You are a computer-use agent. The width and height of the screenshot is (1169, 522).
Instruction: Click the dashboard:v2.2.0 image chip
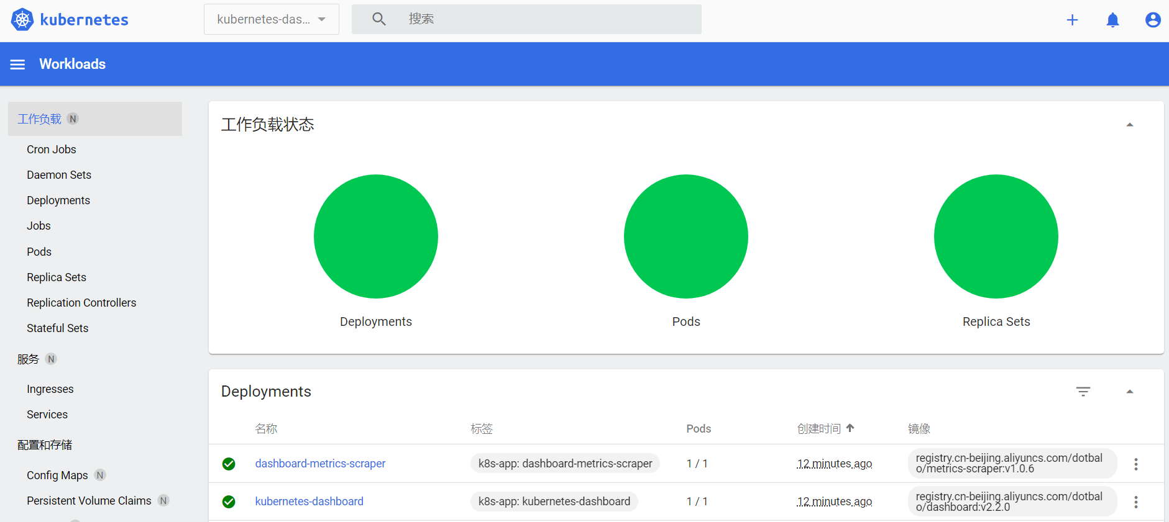coord(1012,502)
